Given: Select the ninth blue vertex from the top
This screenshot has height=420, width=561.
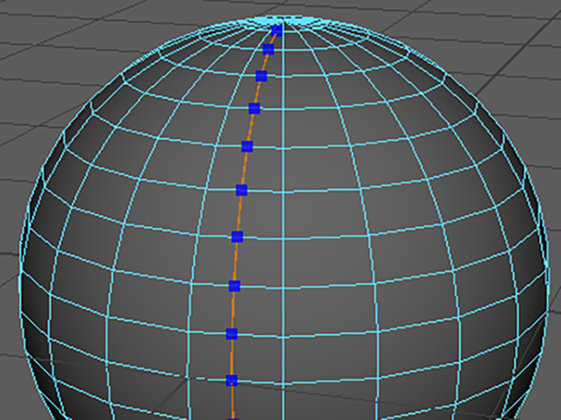Looking at the screenshot, I should point(231,334).
